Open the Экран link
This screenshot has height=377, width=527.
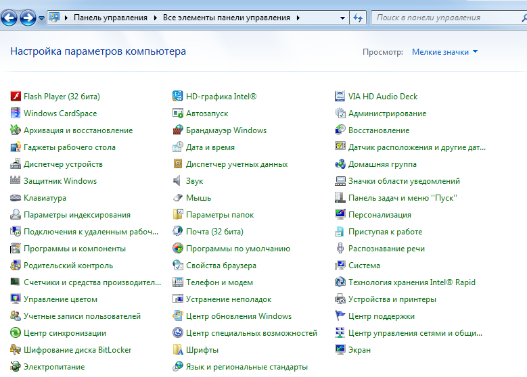[360, 350]
